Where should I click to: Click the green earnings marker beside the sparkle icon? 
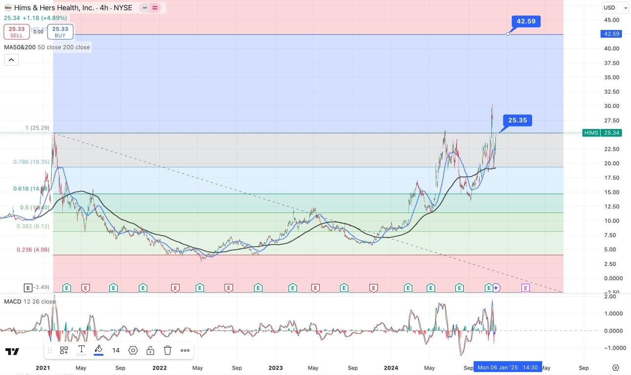pyautogui.click(x=488, y=288)
